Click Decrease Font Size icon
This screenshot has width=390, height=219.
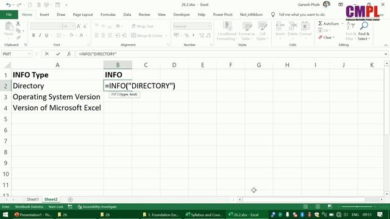tap(85, 26)
